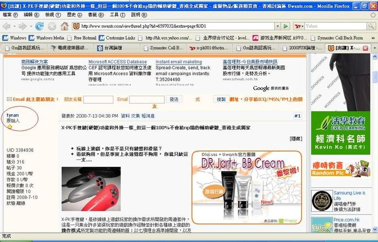The width and height of the screenshot is (378, 242).
Task: Click the 資料 link
Action: point(125,116)
